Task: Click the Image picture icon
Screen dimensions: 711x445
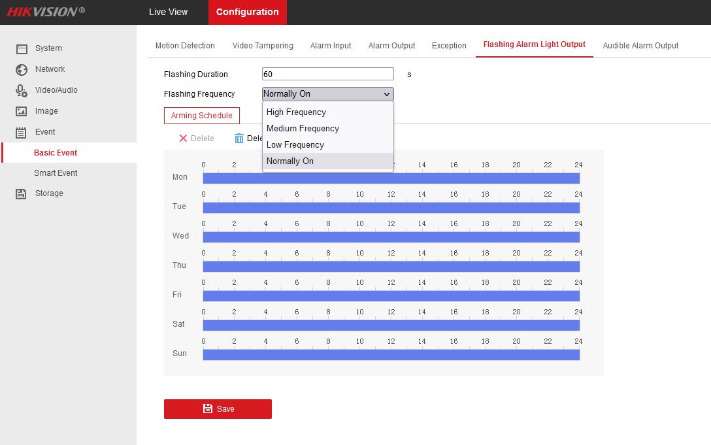Action: [x=22, y=111]
